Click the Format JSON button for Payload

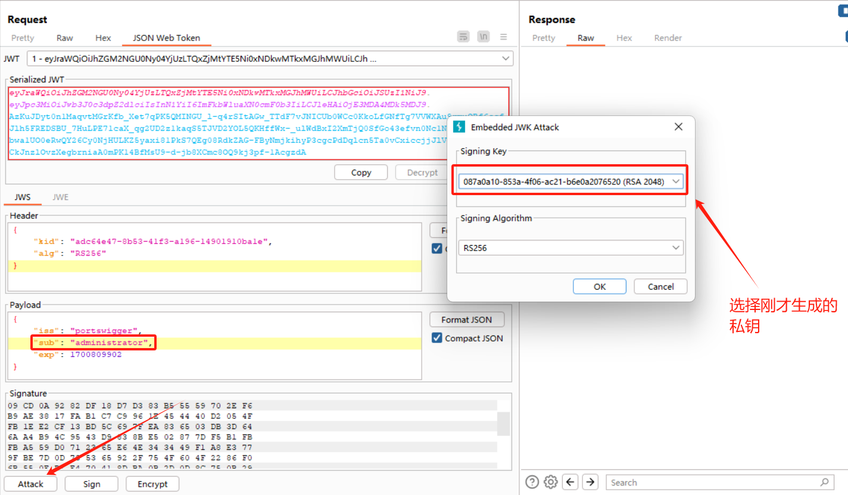467,319
